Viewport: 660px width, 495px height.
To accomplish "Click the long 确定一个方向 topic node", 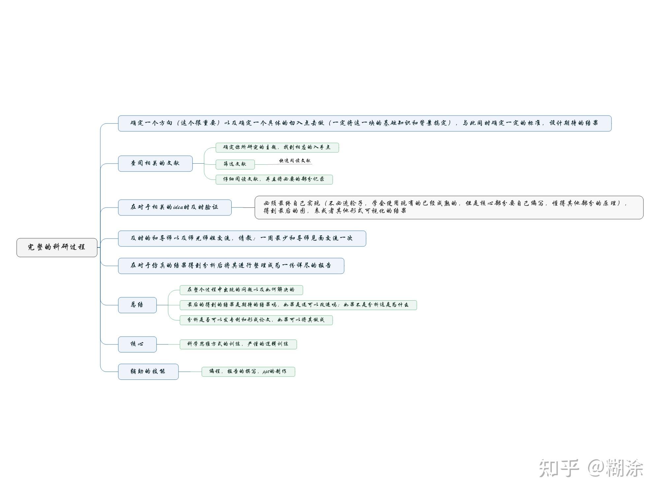I will [364, 123].
